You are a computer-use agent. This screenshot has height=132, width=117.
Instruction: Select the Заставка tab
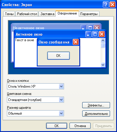pyautogui.click(x=47, y=14)
